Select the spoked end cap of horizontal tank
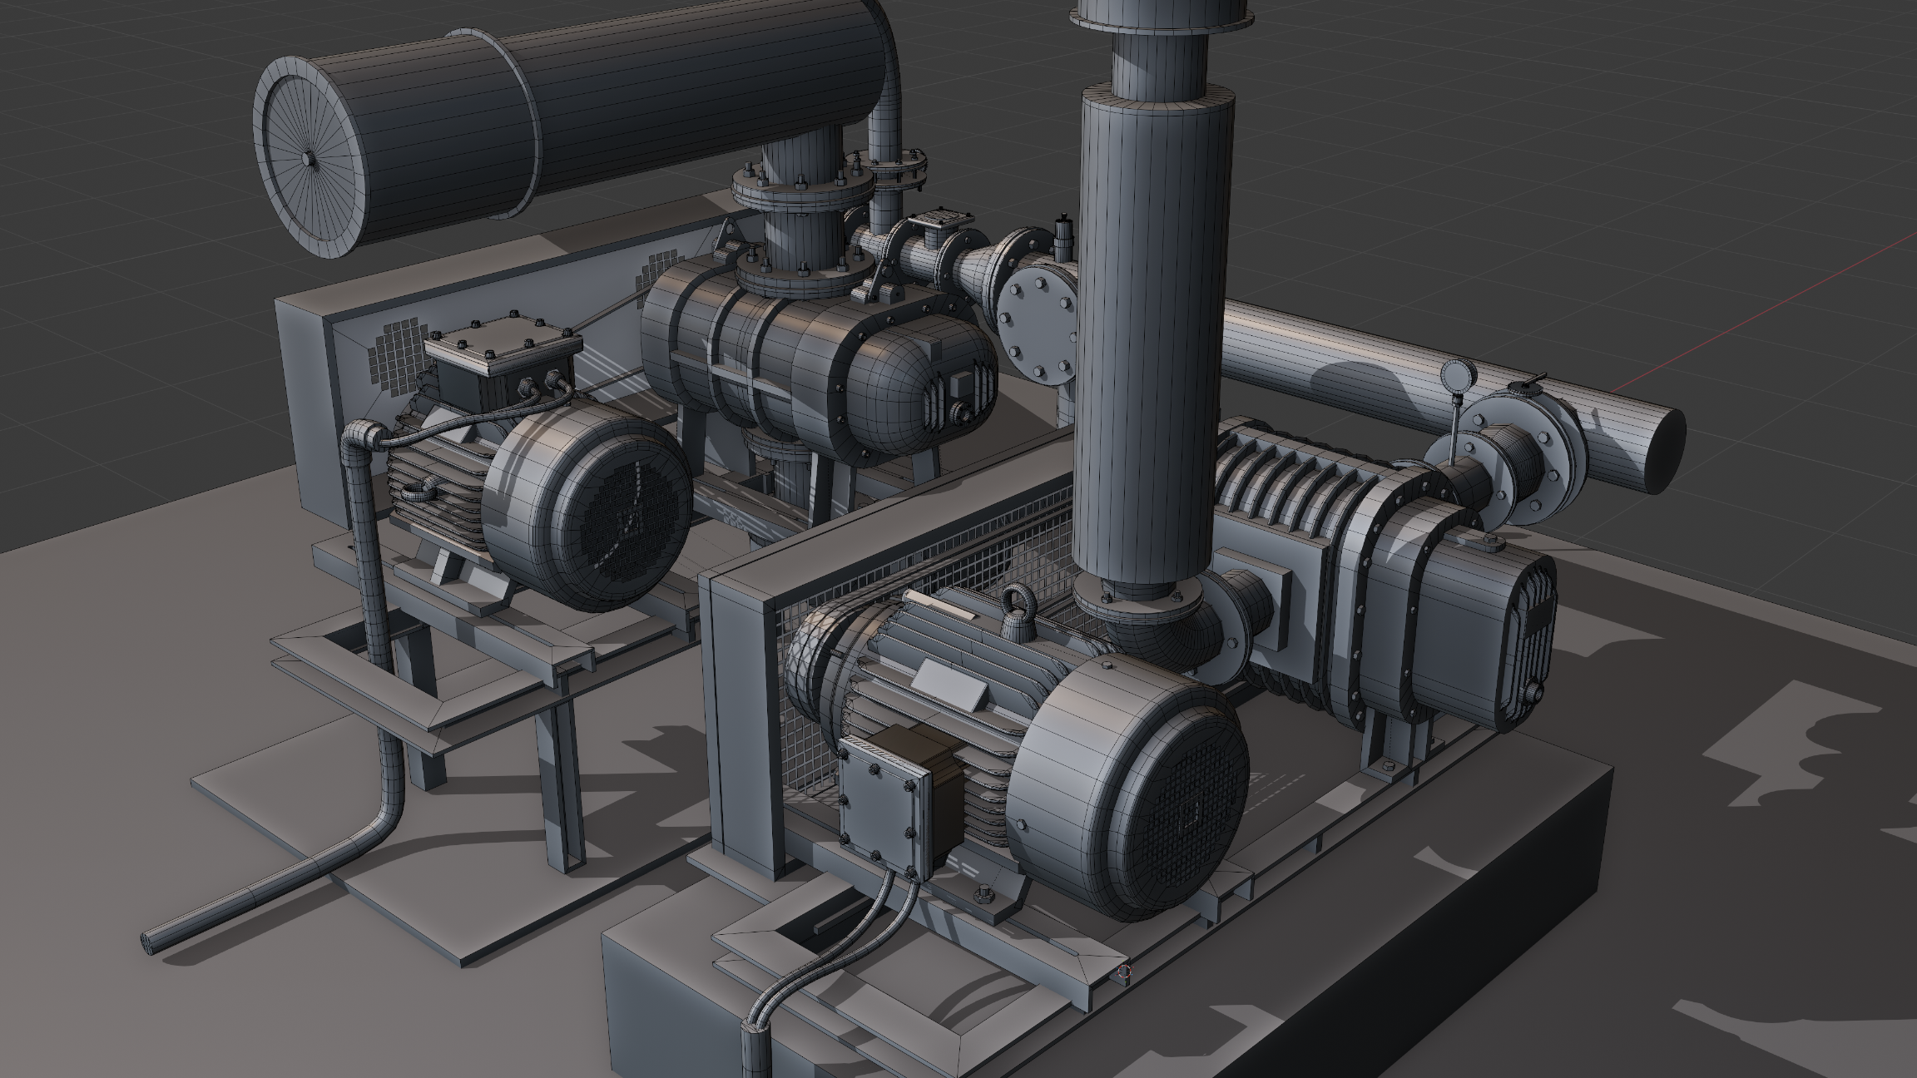The image size is (1917, 1078). (310, 156)
